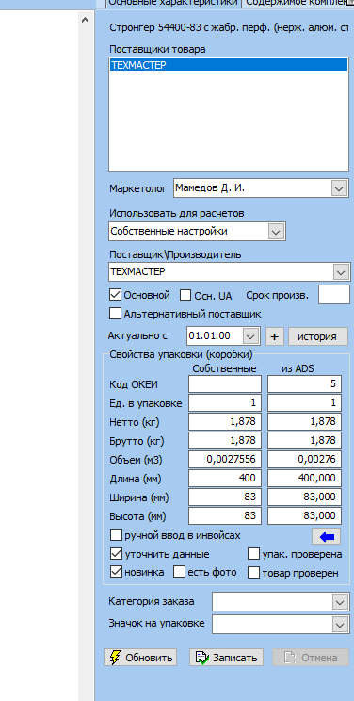Click the история button

pos(318,336)
